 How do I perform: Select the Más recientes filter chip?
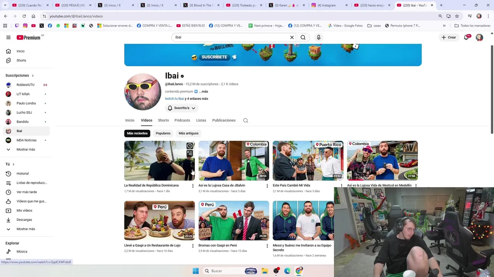137,133
